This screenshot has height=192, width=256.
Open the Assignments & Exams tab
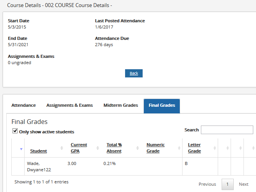click(x=70, y=106)
